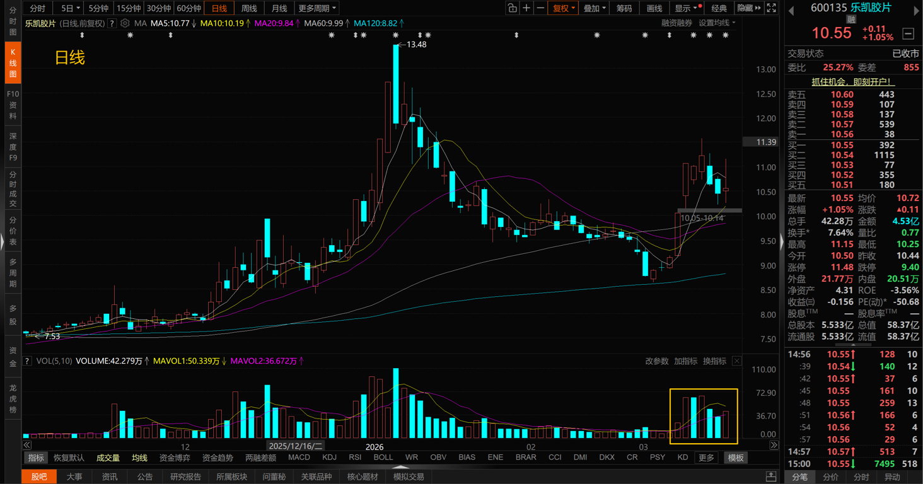
Task: Toggle 筹码 chip distribution display
Action: (624, 8)
